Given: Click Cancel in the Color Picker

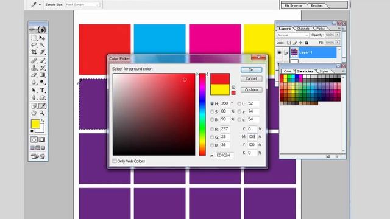Looking at the screenshot, I should coord(251,78).
